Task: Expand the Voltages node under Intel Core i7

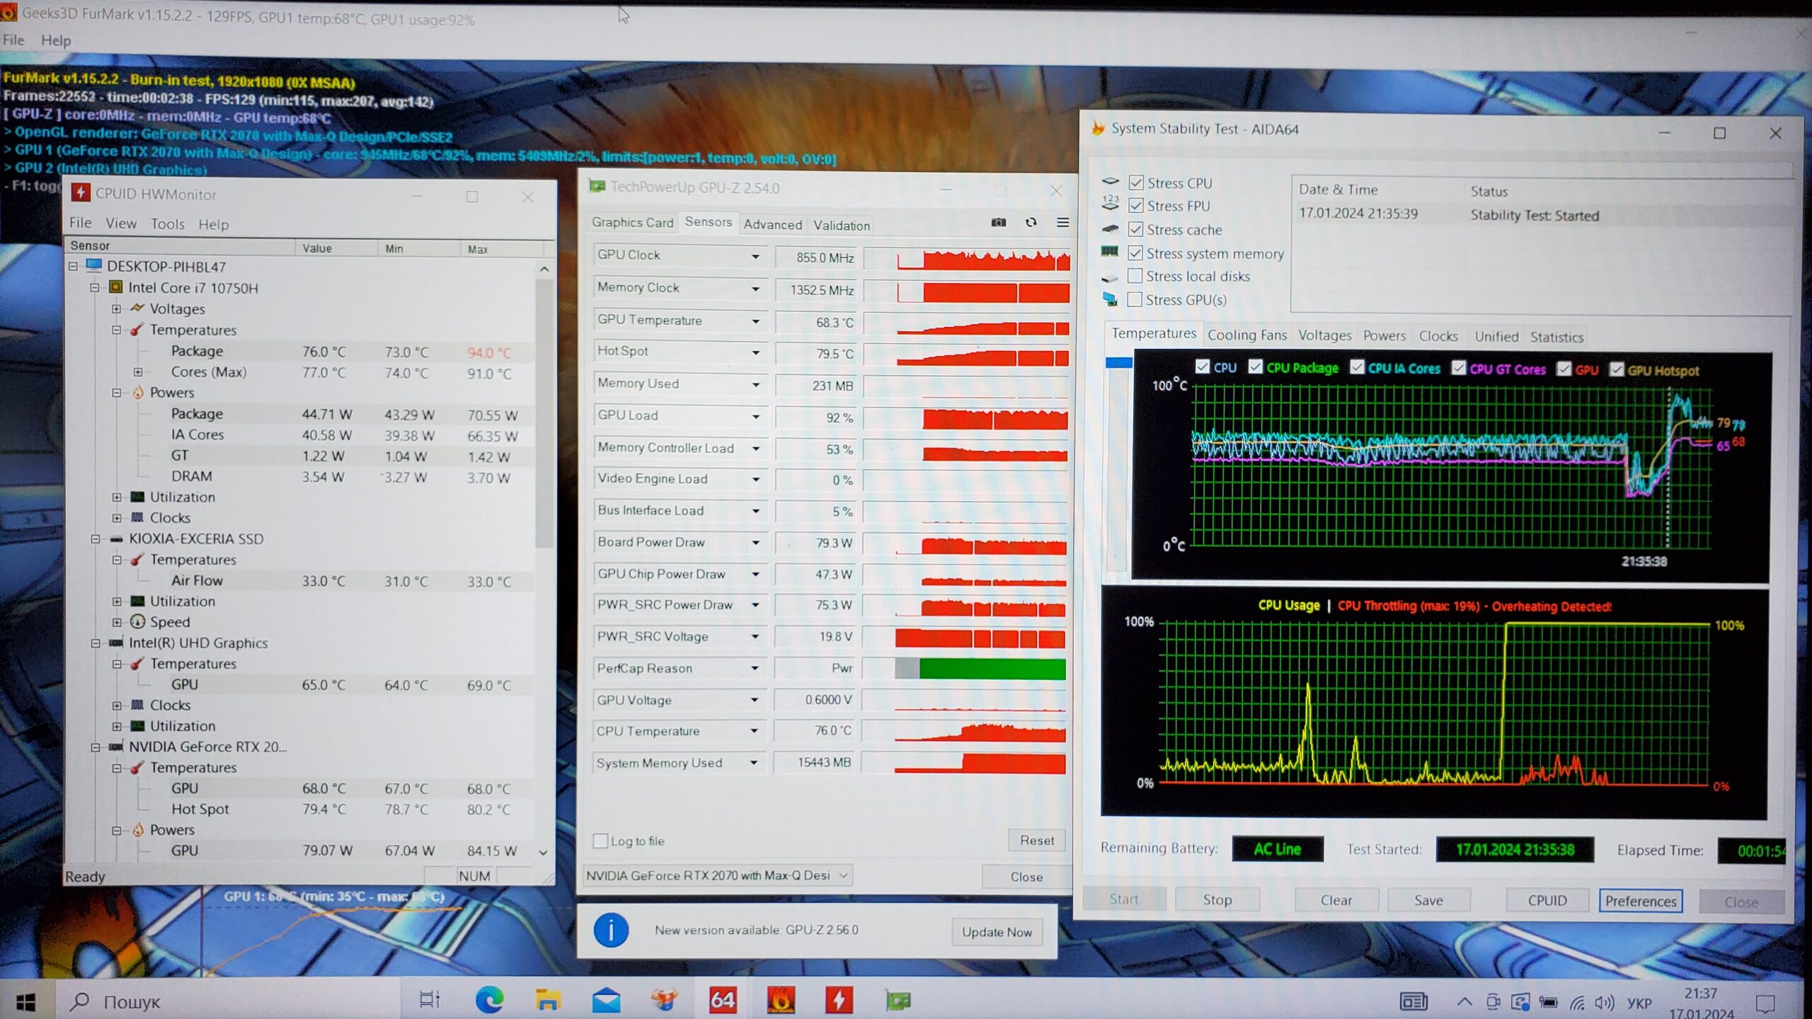Action: click(x=117, y=309)
